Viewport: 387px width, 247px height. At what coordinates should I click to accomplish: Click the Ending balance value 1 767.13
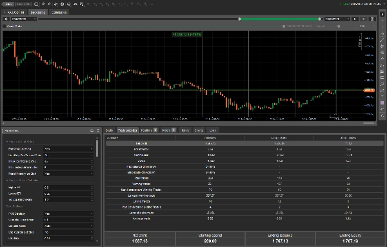click(x=280, y=241)
